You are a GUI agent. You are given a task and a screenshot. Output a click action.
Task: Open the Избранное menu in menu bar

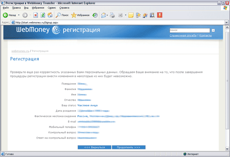[x=38, y=8]
